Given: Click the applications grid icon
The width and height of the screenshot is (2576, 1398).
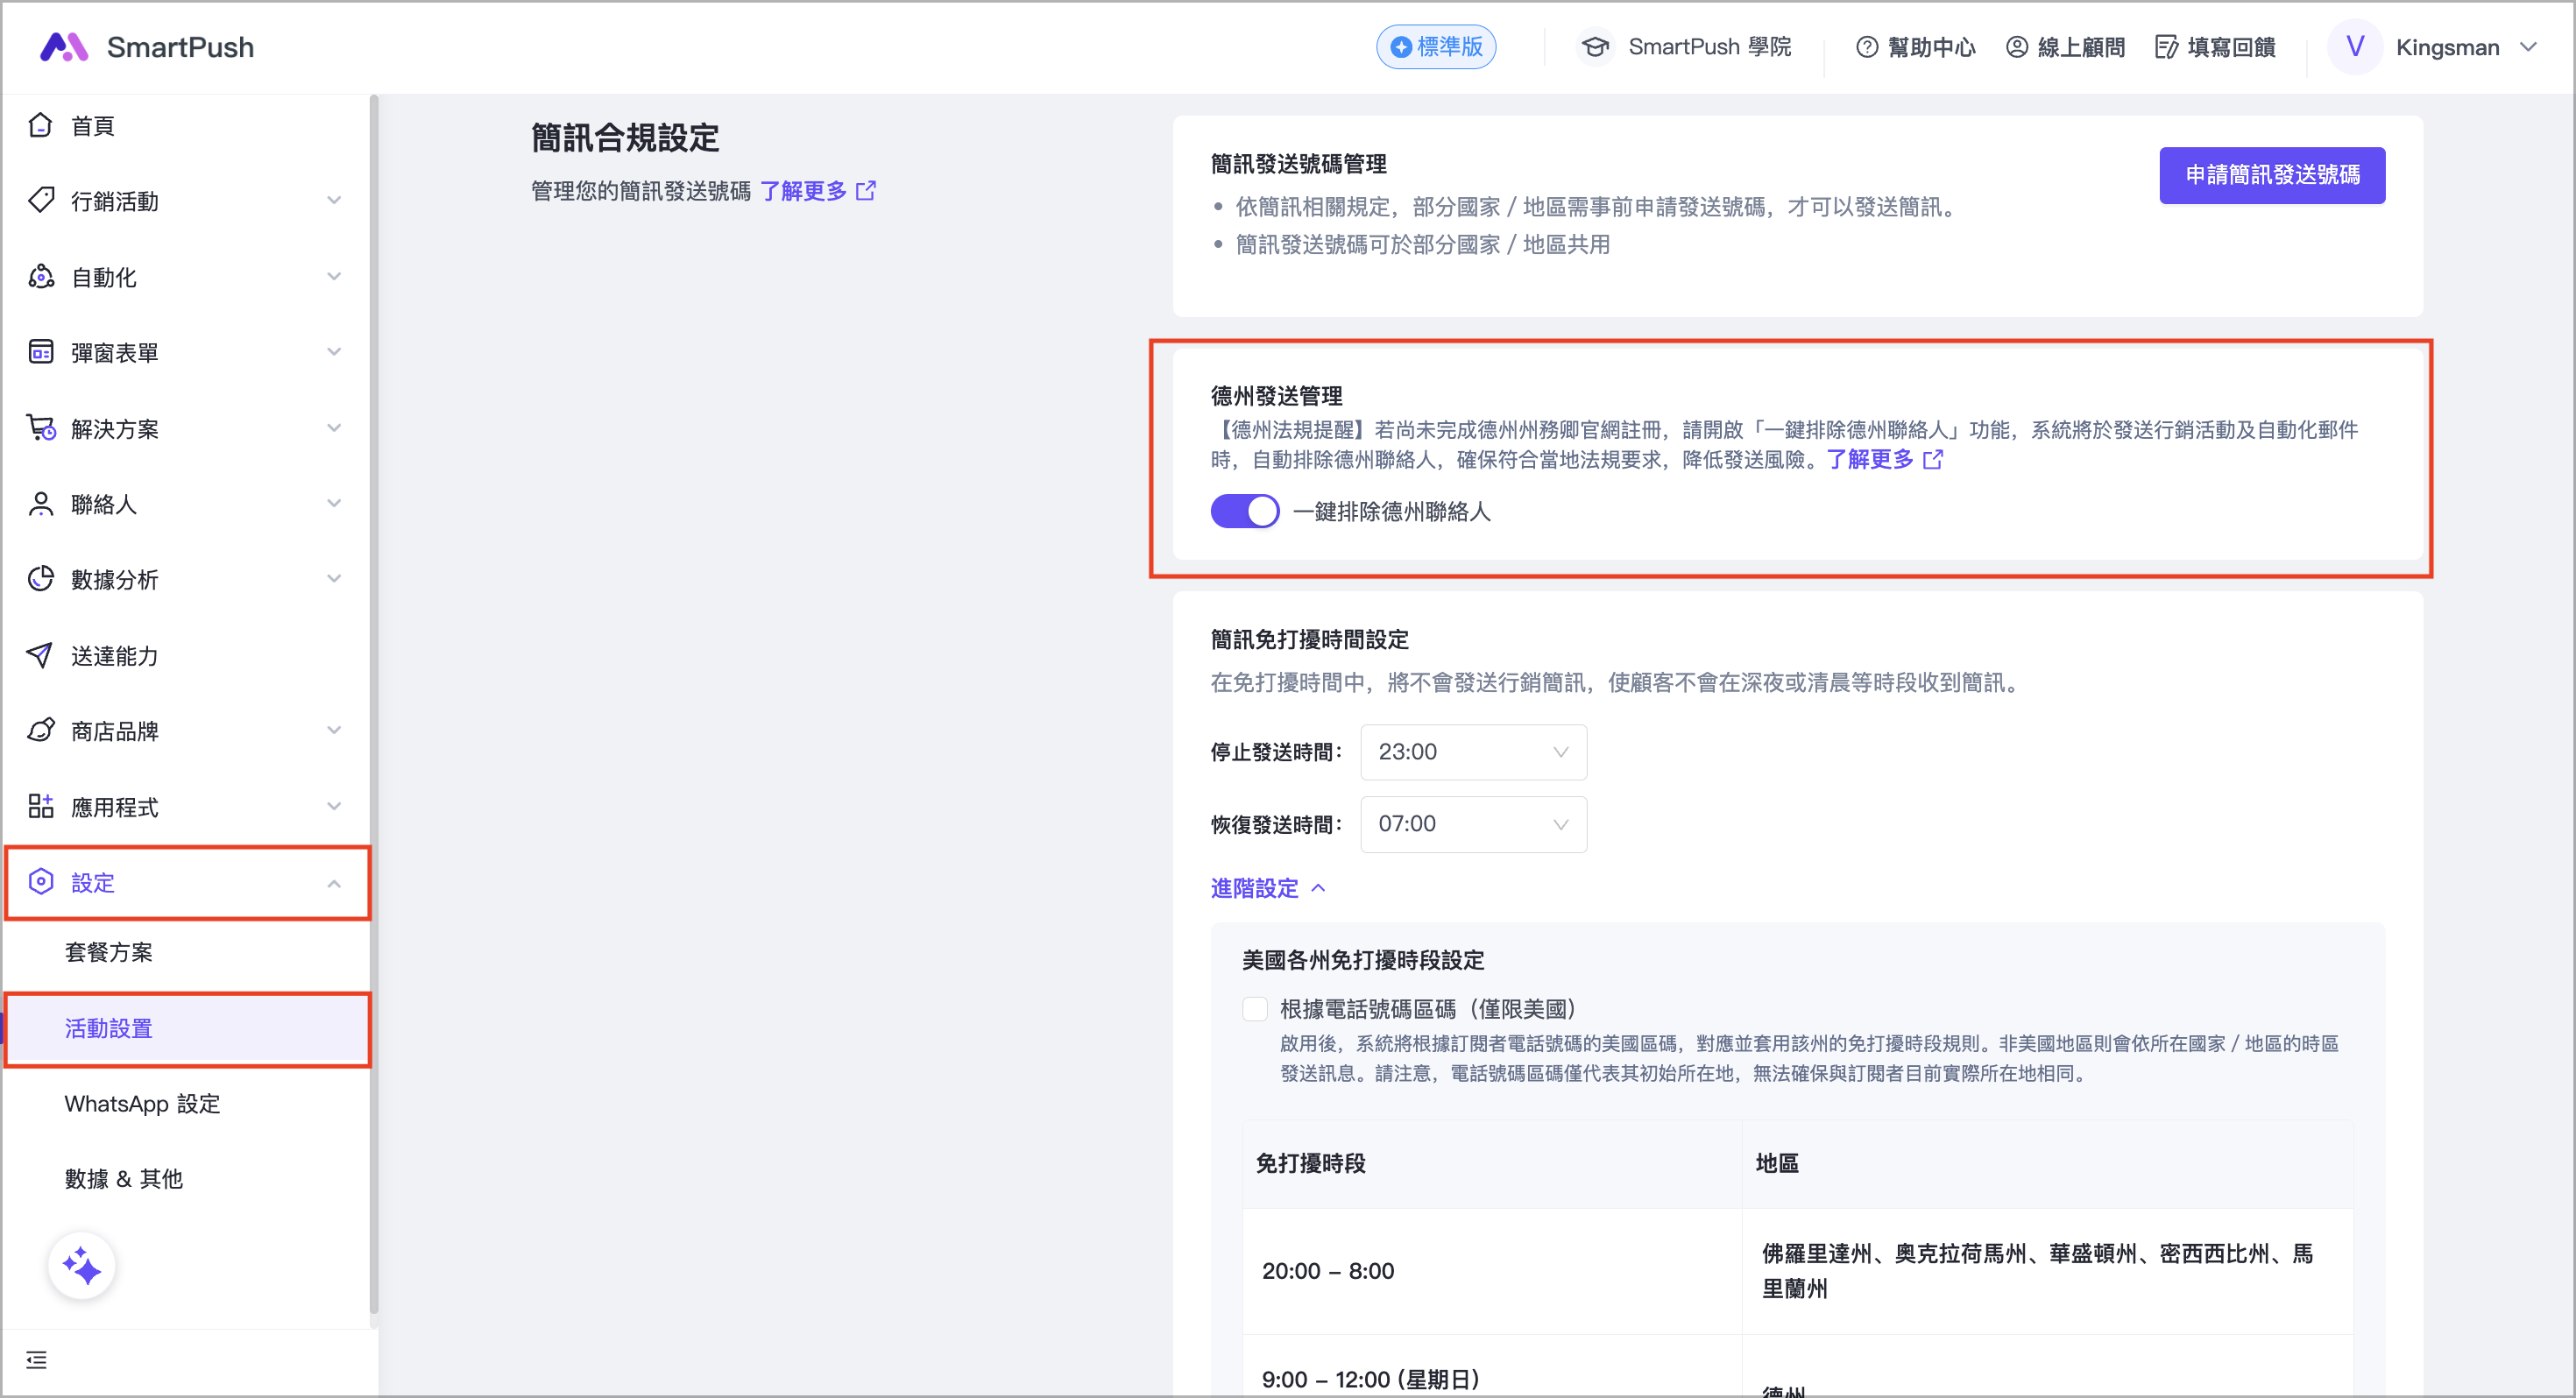Looking at the screenshot, I should pos(40,806).
